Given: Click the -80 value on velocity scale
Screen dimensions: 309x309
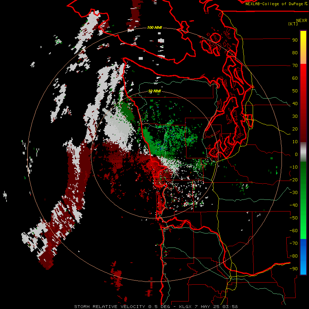Looking at the screenshot, I should [294, 256].
